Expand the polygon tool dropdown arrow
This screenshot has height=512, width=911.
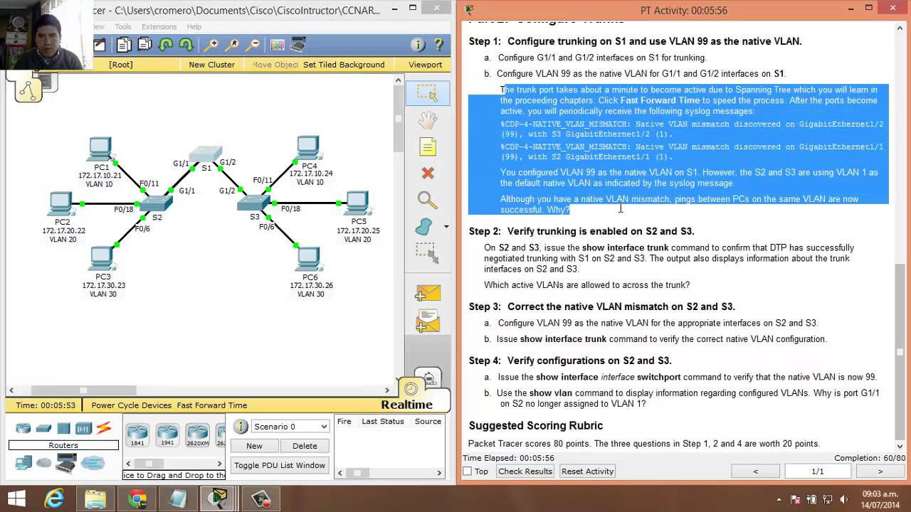[x=446, y=227]
